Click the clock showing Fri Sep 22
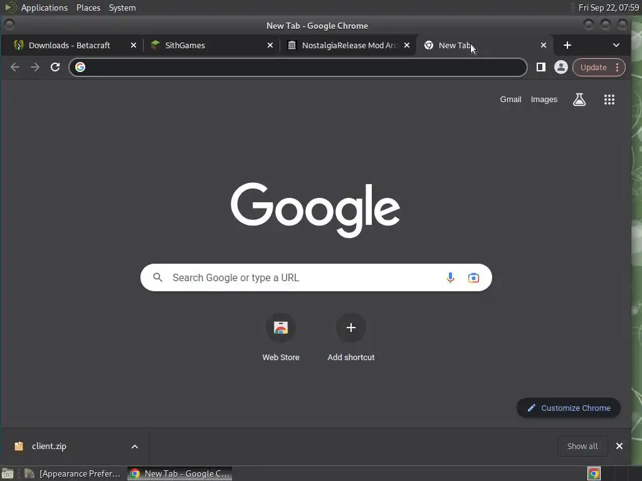The image size is (642, 481). (608, 8)
